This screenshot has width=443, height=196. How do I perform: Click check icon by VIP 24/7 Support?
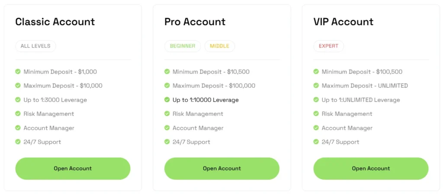[x=316, y=141]
